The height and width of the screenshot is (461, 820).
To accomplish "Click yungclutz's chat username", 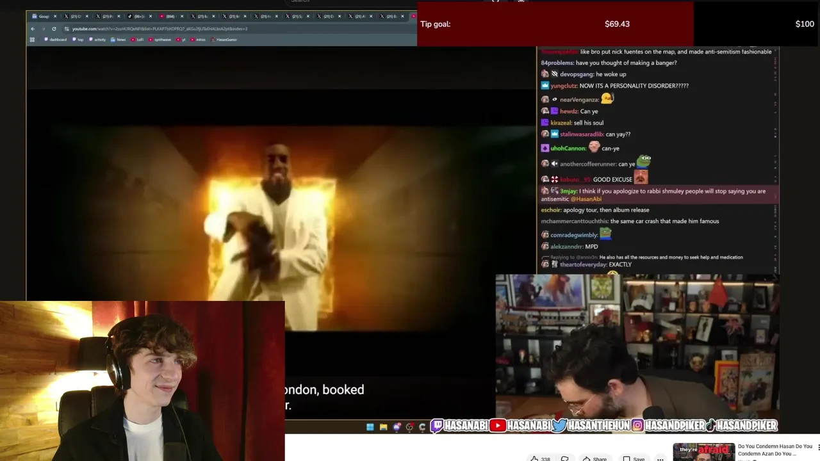I will (x=564, y=86).
